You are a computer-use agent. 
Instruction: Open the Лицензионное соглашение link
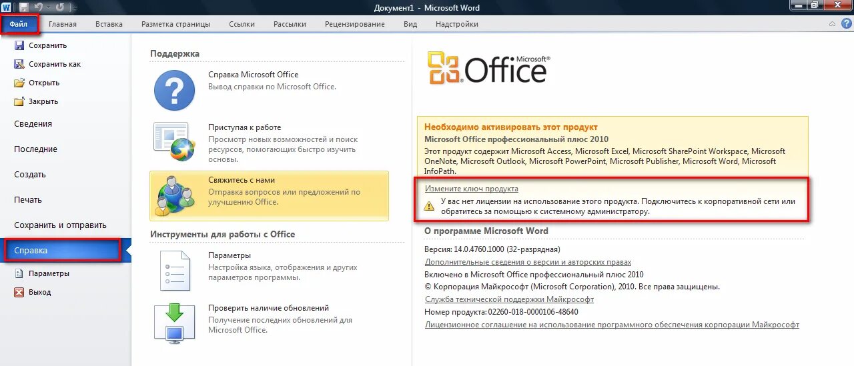pos(612,325)
